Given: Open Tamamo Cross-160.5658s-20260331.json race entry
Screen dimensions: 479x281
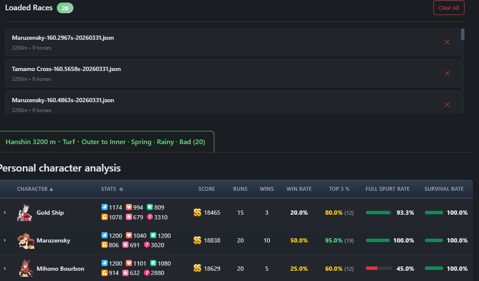Looking at the screenshot, I should 233,74.
